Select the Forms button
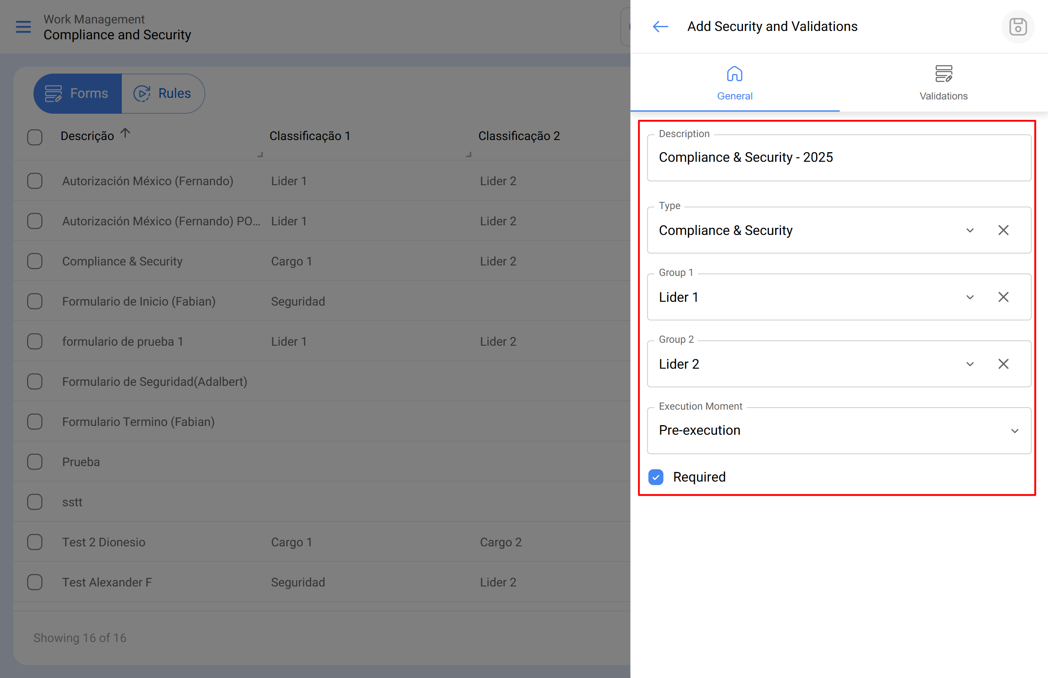This screenshot has width=1048, height=678. pos(77,93)
